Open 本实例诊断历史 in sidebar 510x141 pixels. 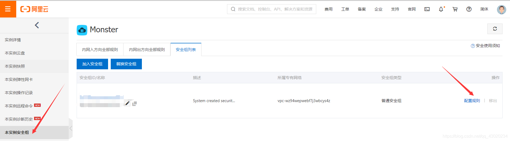click(x=34, y=119)
